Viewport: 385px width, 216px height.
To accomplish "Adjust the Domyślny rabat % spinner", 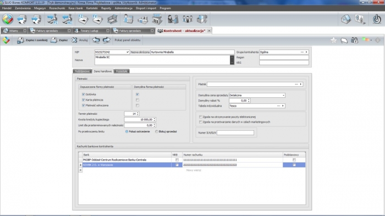I will click(x=249, y=101).
